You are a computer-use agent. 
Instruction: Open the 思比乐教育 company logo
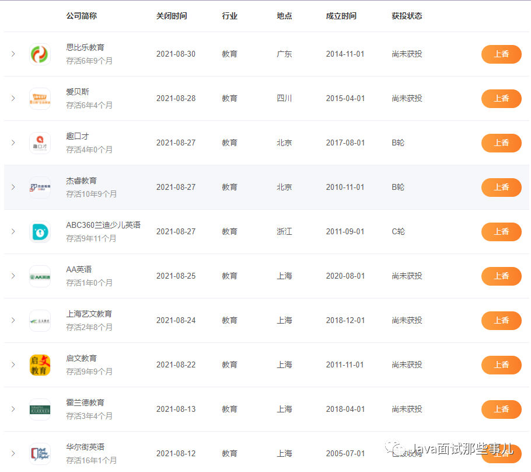(x=40, y=54)
